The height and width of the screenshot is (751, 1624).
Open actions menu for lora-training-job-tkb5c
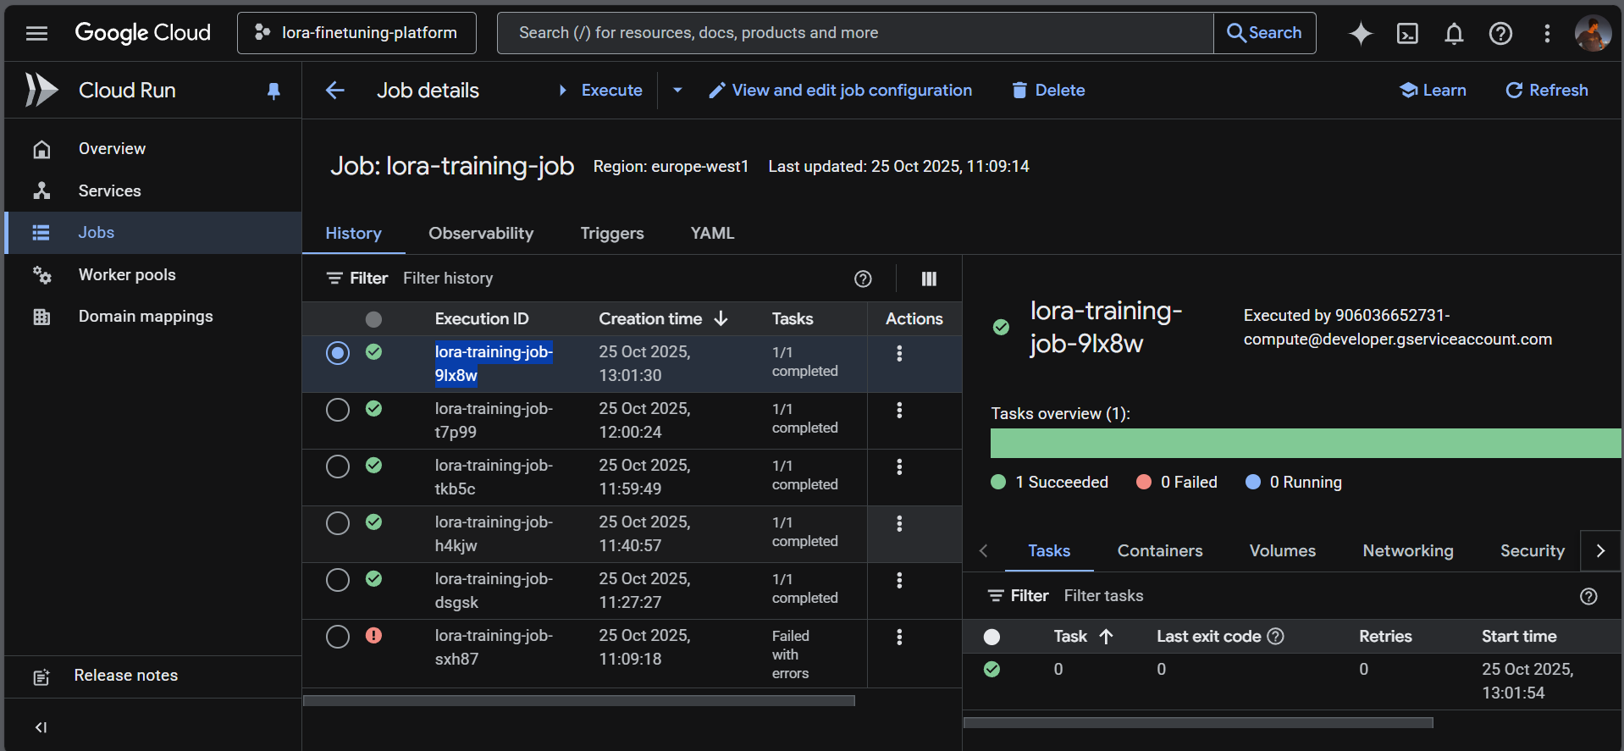[x=899, y=467]
